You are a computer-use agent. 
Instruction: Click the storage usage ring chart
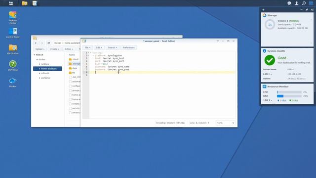coord(270,25)
